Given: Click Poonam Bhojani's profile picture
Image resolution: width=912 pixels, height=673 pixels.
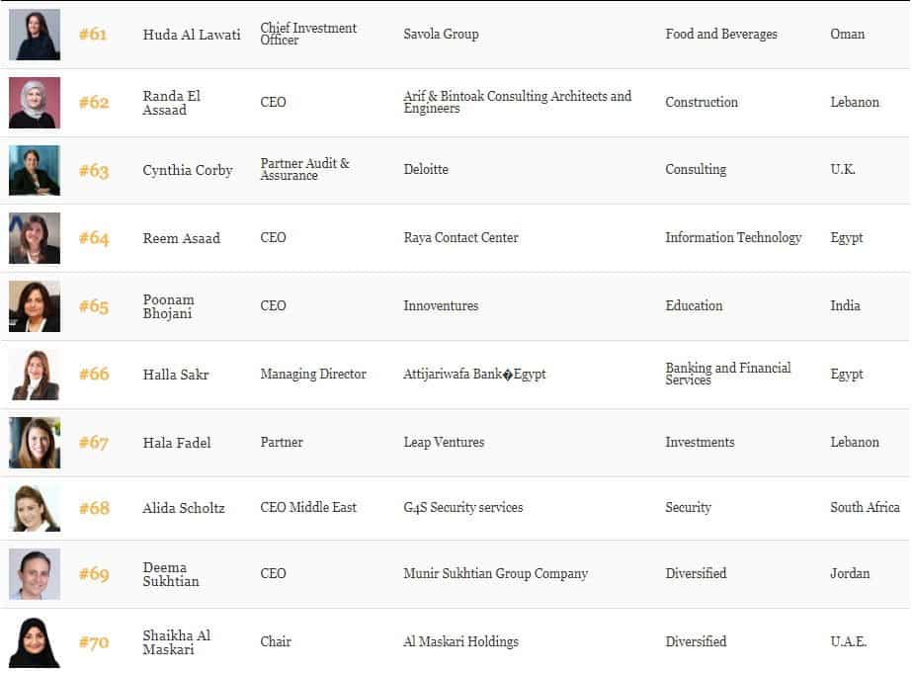Looking at the screenshot, I should pos(35,306).
